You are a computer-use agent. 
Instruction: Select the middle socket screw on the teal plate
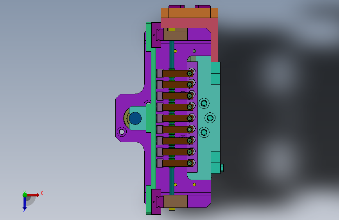tap(210, 118)
